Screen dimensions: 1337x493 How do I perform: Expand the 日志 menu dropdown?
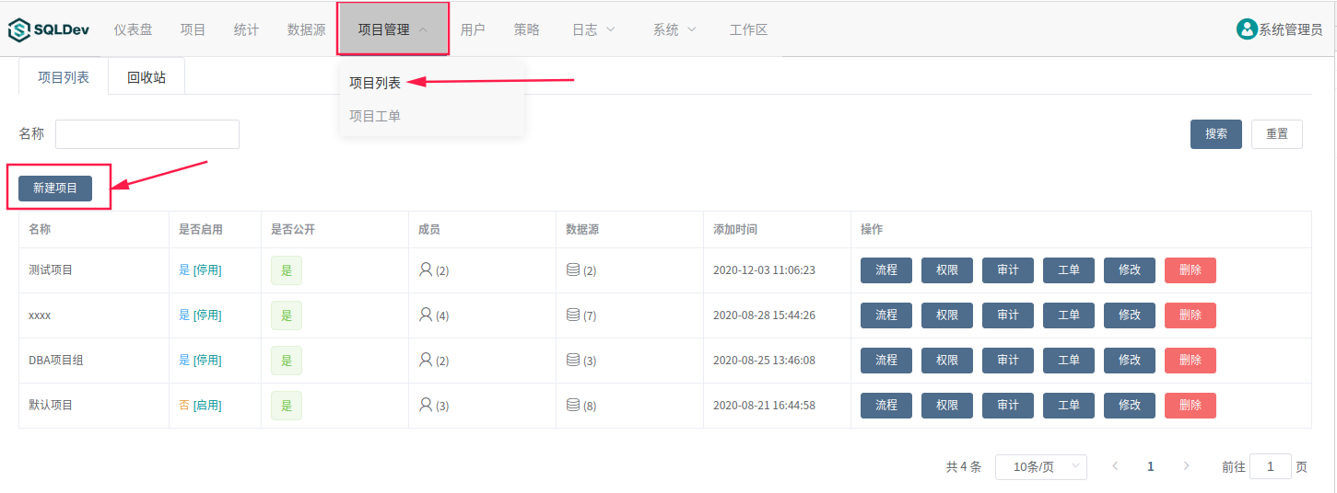[593, 29]
